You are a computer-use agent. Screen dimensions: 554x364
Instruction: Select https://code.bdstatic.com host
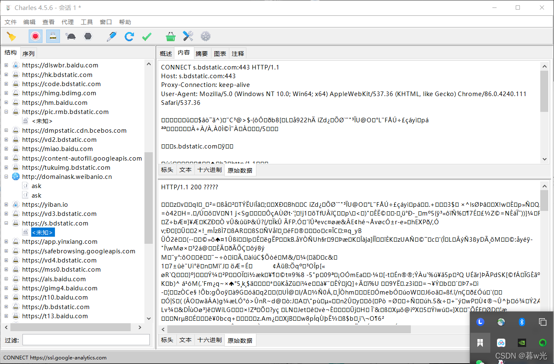point(61,84)
